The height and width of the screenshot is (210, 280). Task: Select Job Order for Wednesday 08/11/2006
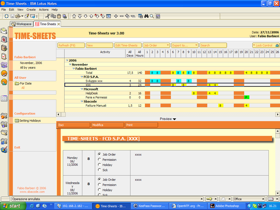(99, 179)
